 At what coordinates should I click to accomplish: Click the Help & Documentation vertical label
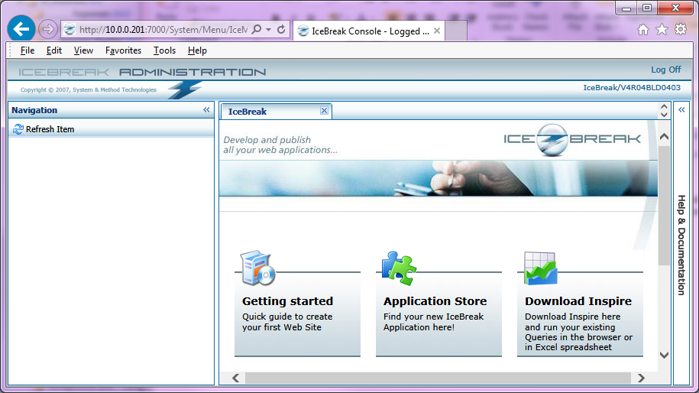pyautogui.click(x=681, y=245)
